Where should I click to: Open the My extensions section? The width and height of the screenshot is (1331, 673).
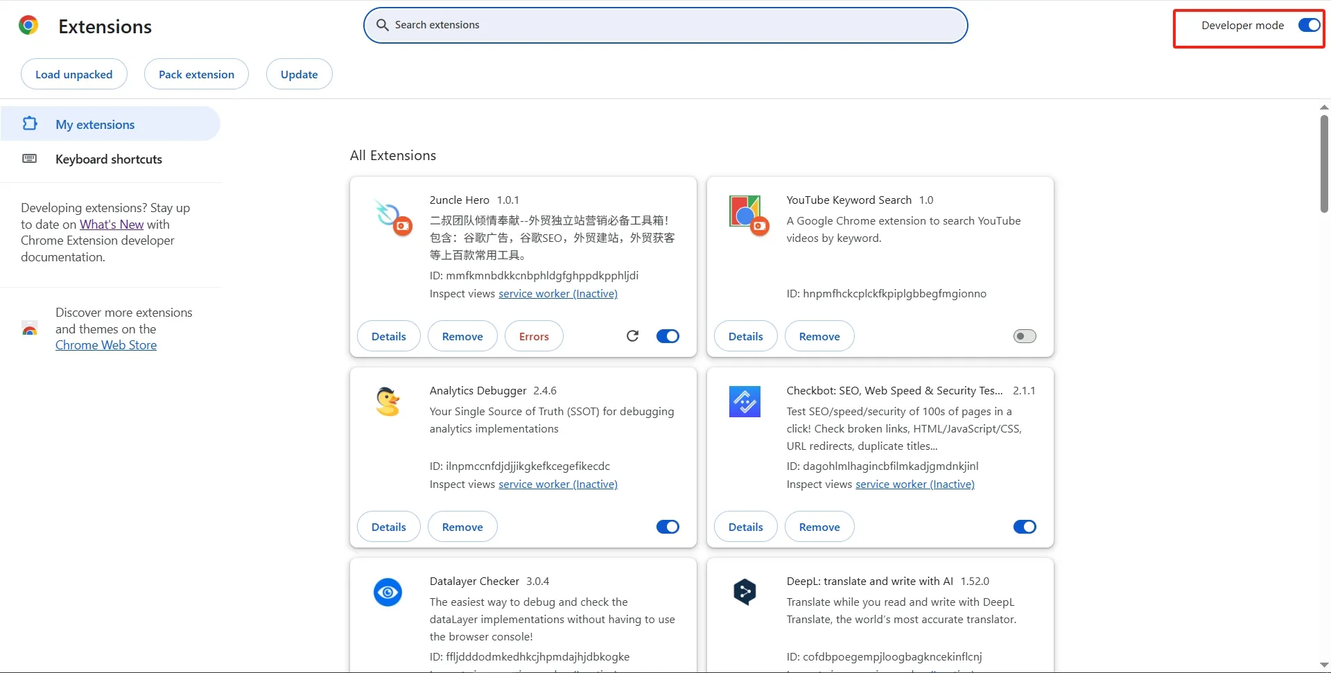pyautogui.click(x=110, y=124)
